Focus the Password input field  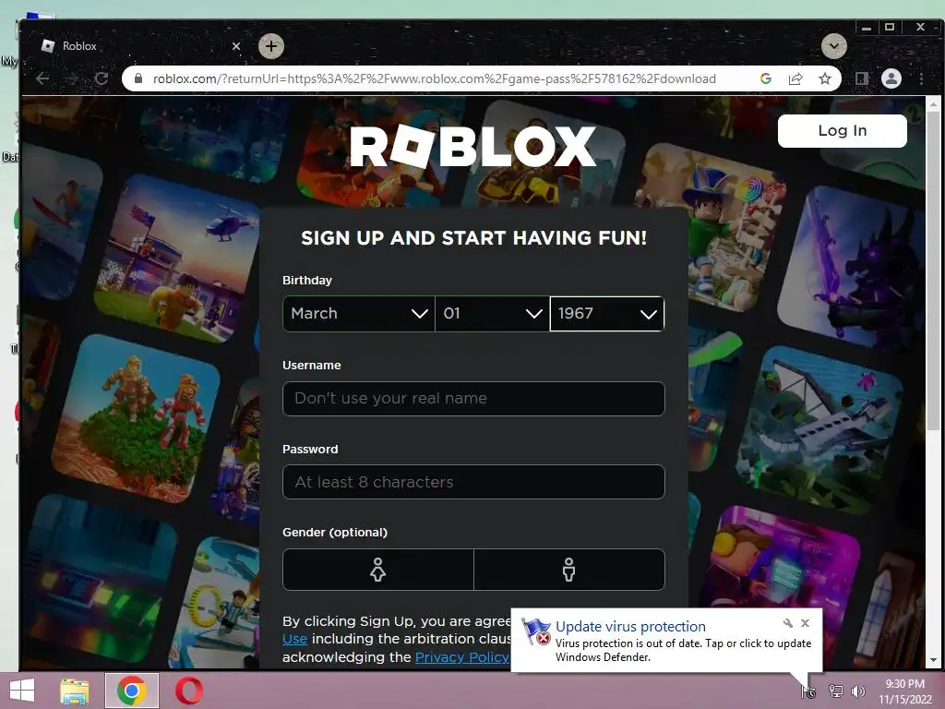coord(473,482)
